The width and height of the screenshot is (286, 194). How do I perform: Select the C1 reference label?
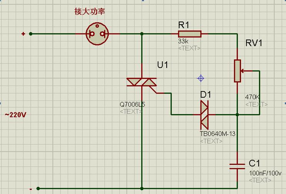[254, 163]
